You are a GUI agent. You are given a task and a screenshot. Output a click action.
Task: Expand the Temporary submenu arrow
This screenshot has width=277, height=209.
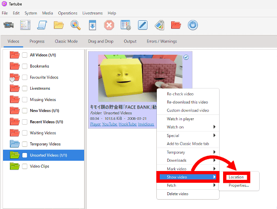[x=214, y=152]
